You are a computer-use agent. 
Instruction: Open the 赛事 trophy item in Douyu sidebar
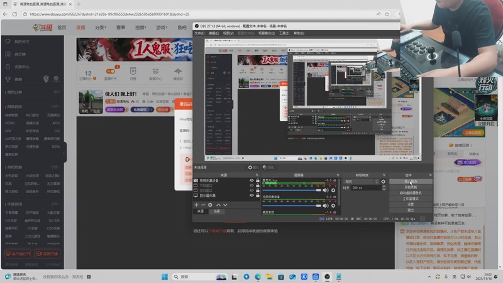click(x=8, y=79)
